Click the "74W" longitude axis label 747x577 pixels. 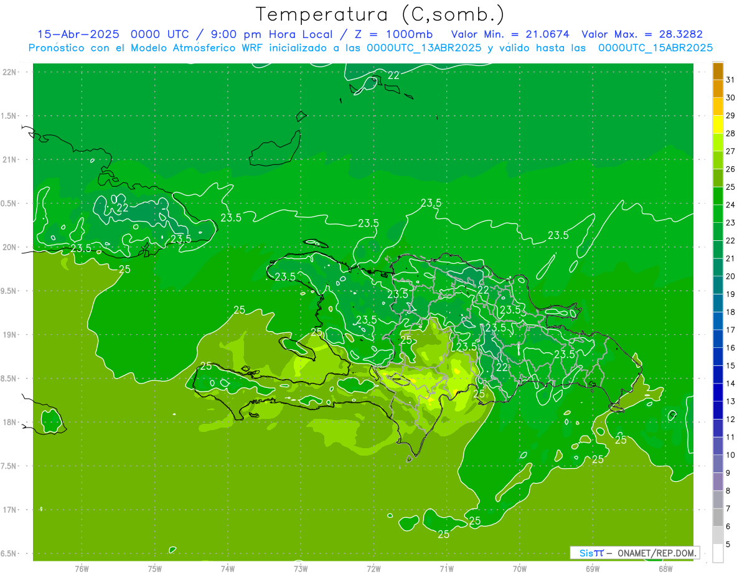tap(228, 569)
